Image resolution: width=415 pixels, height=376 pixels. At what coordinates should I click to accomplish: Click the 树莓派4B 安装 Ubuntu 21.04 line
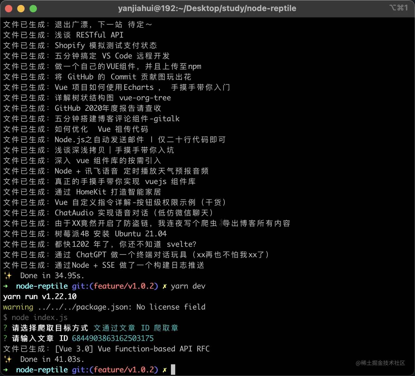click(110, 234)
